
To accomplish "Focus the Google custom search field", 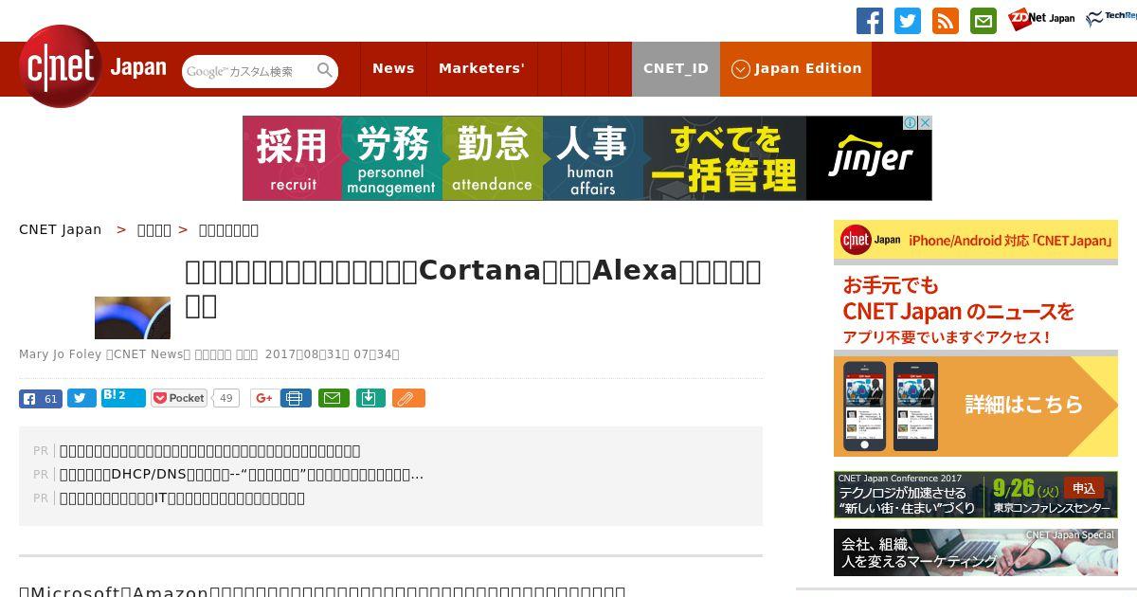I will tap(248, 71).
